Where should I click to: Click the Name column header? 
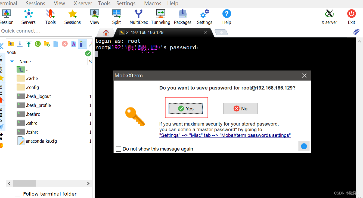click(x=25, y=62)
